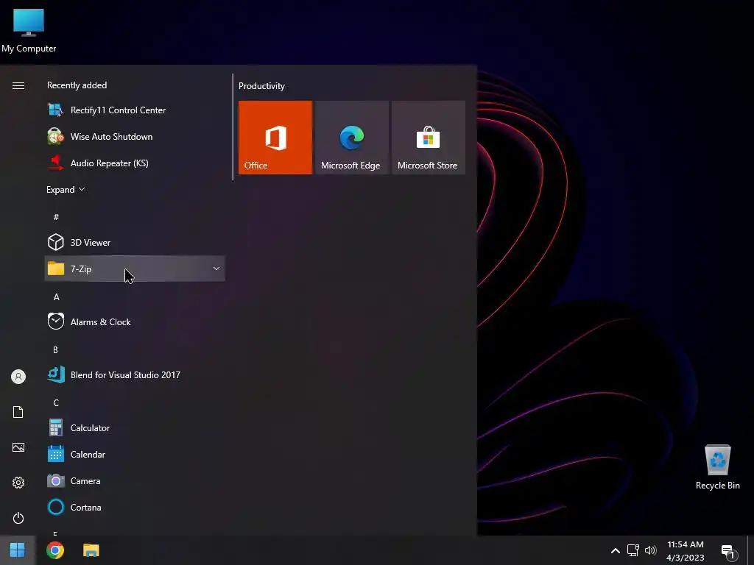Click the Calendar text label
This screenshot has height=565, width=754.
[x=88, y=455]
